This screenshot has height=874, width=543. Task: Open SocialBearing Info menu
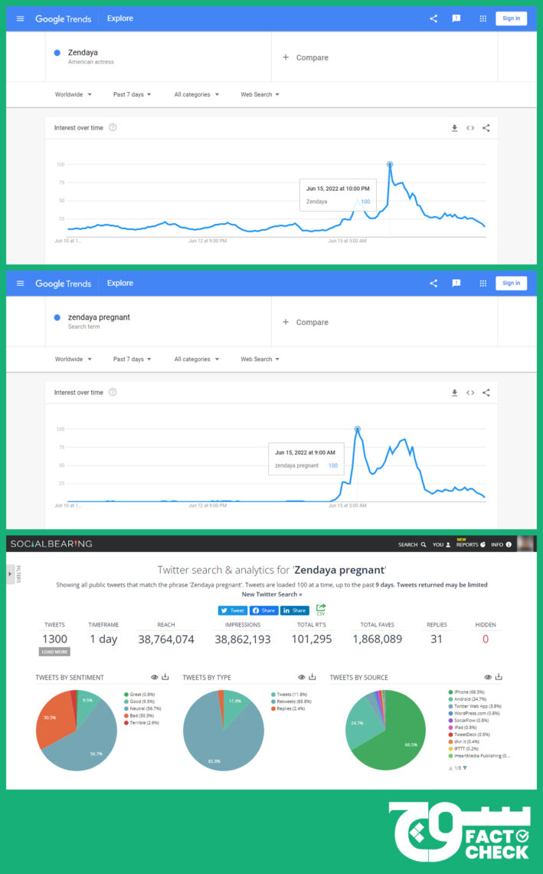click(x=501, y=544)
